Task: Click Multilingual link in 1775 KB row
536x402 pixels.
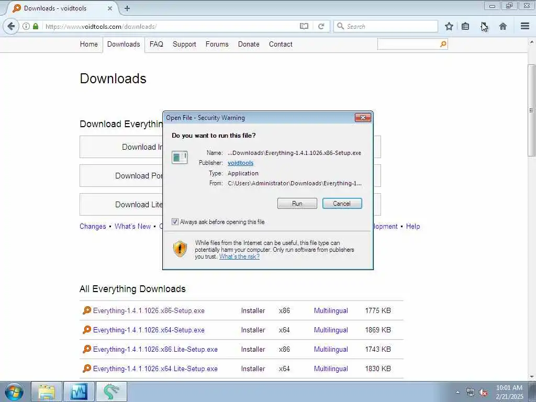Action: (331, 310)
